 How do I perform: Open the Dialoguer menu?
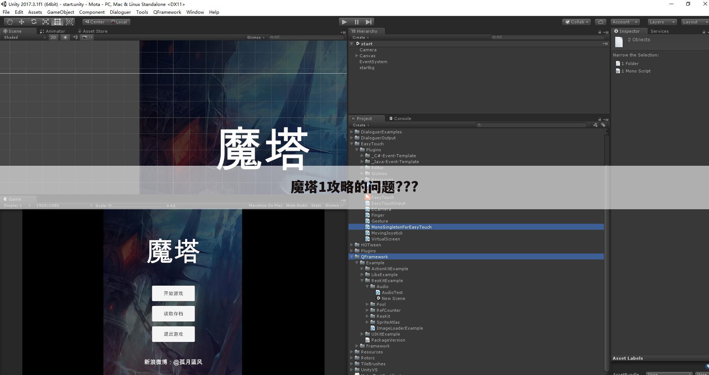[x=120, y=12]
